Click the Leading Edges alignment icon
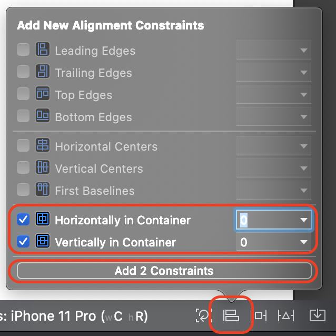This screenshot has height=336, width=336. 43,49
